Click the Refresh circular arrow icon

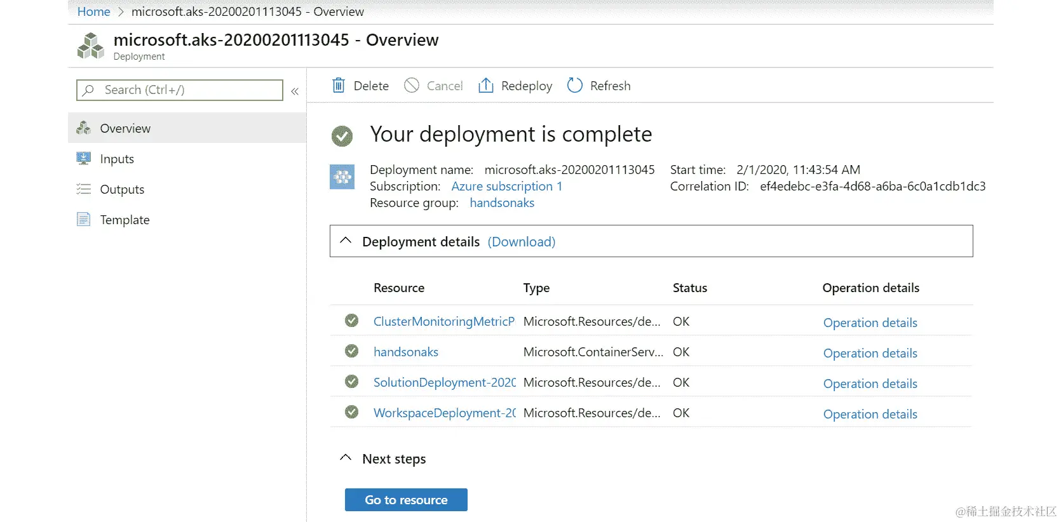[x=575, y=85]
